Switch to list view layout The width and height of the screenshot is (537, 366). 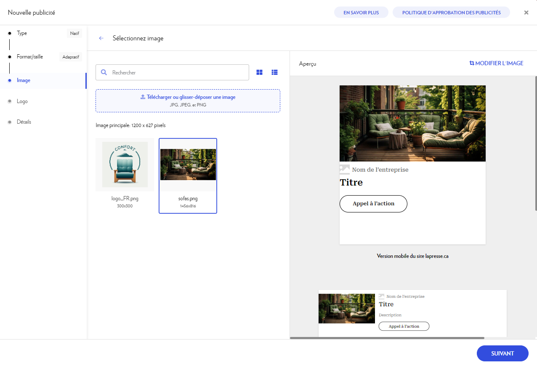(x=274, y=72)
